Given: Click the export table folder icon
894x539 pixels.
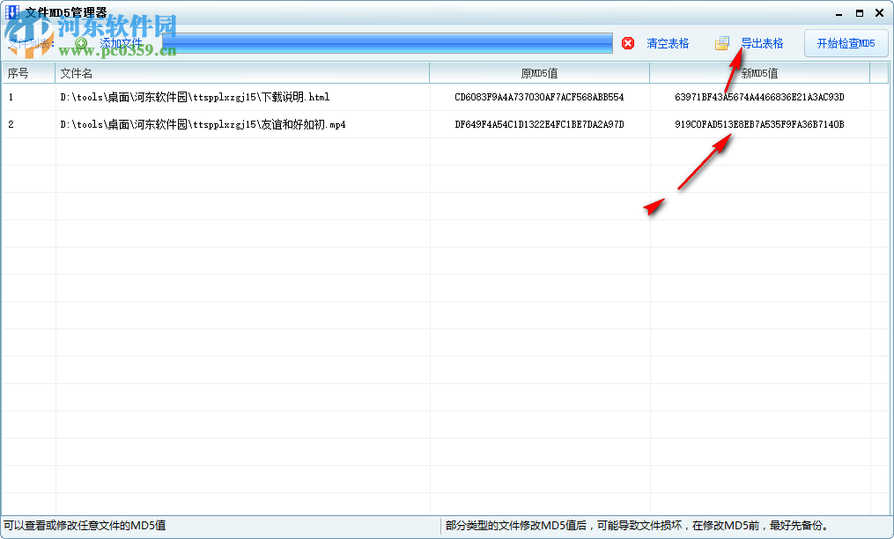Looking at the screenshot, I should click(722, 43).
